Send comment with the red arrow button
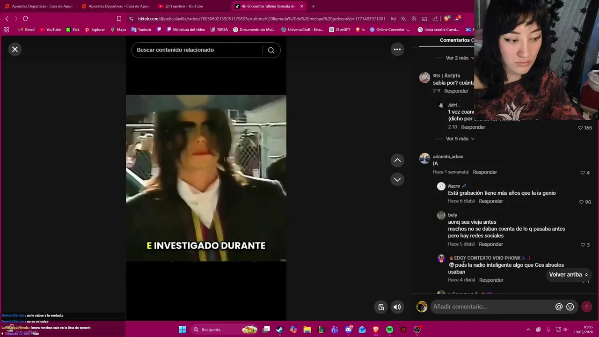The width and height of the screenshot is (599, 337). (586, 307)
